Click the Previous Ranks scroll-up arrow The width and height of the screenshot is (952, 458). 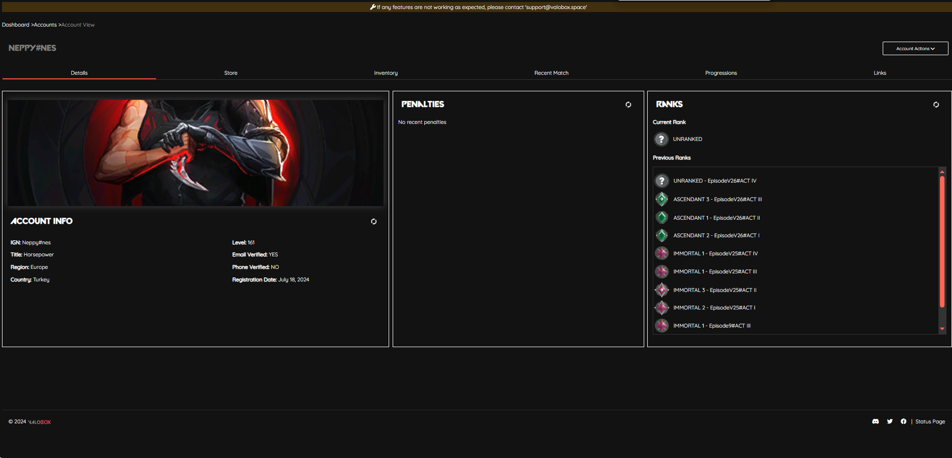[942, 172]
